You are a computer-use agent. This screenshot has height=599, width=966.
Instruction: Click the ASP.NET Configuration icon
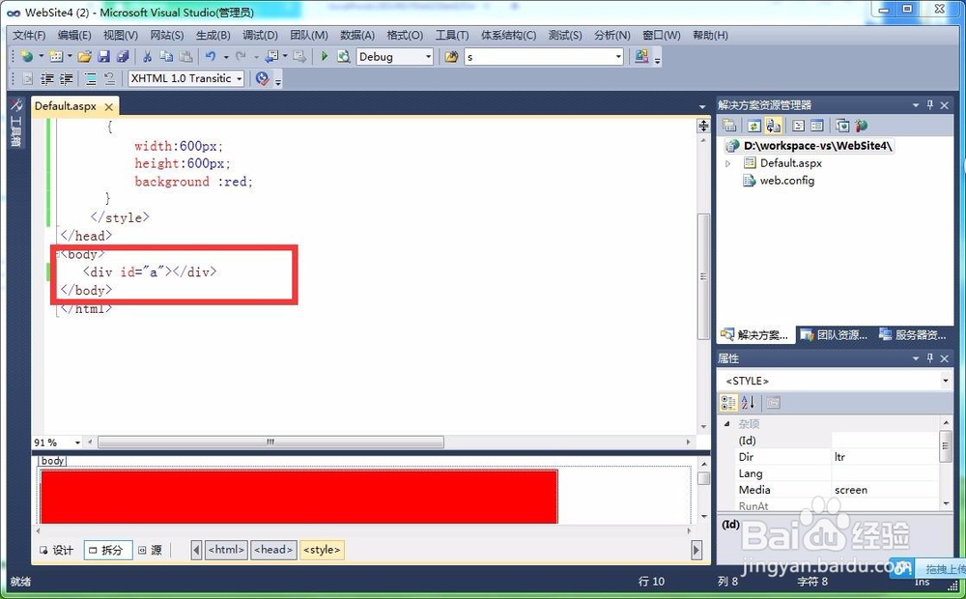click(x=862, y=126)
